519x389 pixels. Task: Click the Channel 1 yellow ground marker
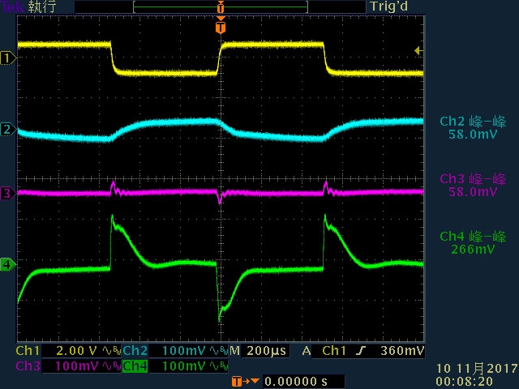tap(8, 58)
